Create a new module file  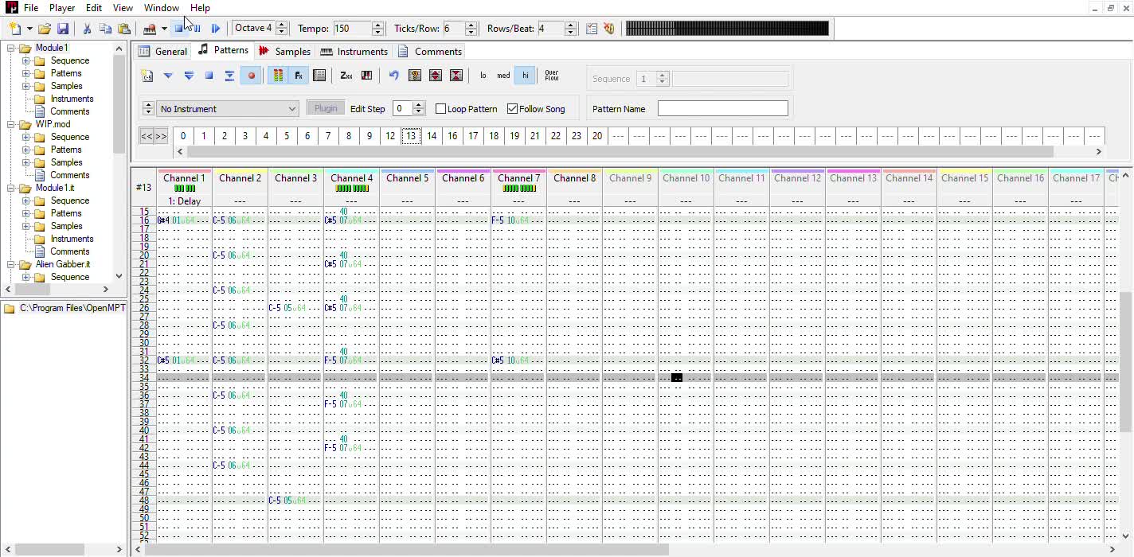click(x=14, y=29)
